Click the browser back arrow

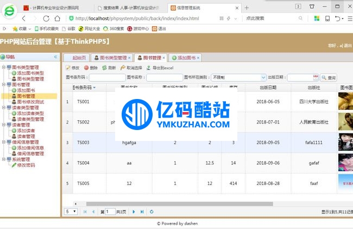24,18
